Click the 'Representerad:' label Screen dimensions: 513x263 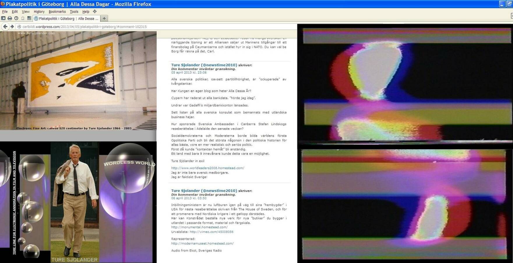(x=183, y=239)
